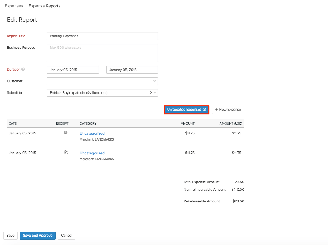Open the second Uncategorized expense link
The height and width of the screenshot is (245, 328).
[92, 153]
